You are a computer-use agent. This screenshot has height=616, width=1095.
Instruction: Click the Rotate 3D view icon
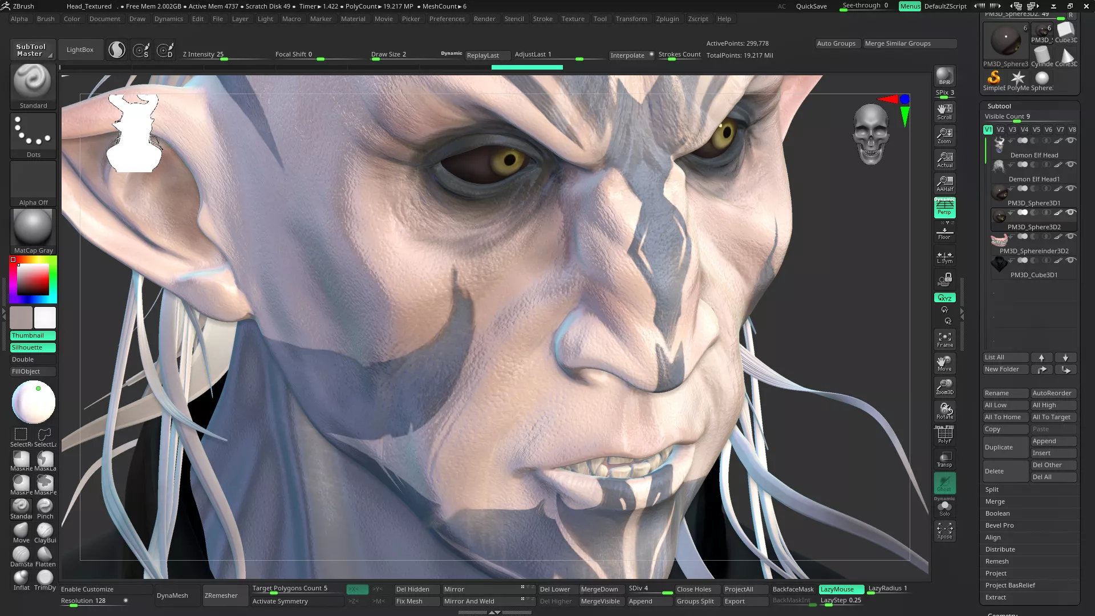click(x=944, y=411)
